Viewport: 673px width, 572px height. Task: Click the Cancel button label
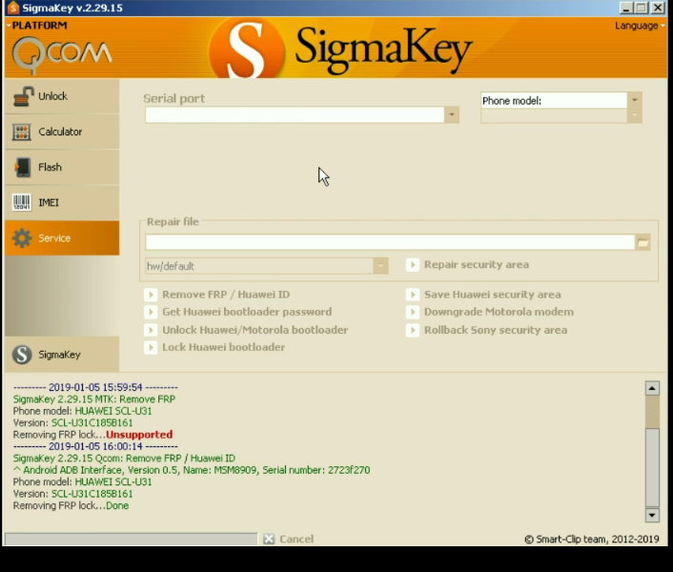point(296,539)
